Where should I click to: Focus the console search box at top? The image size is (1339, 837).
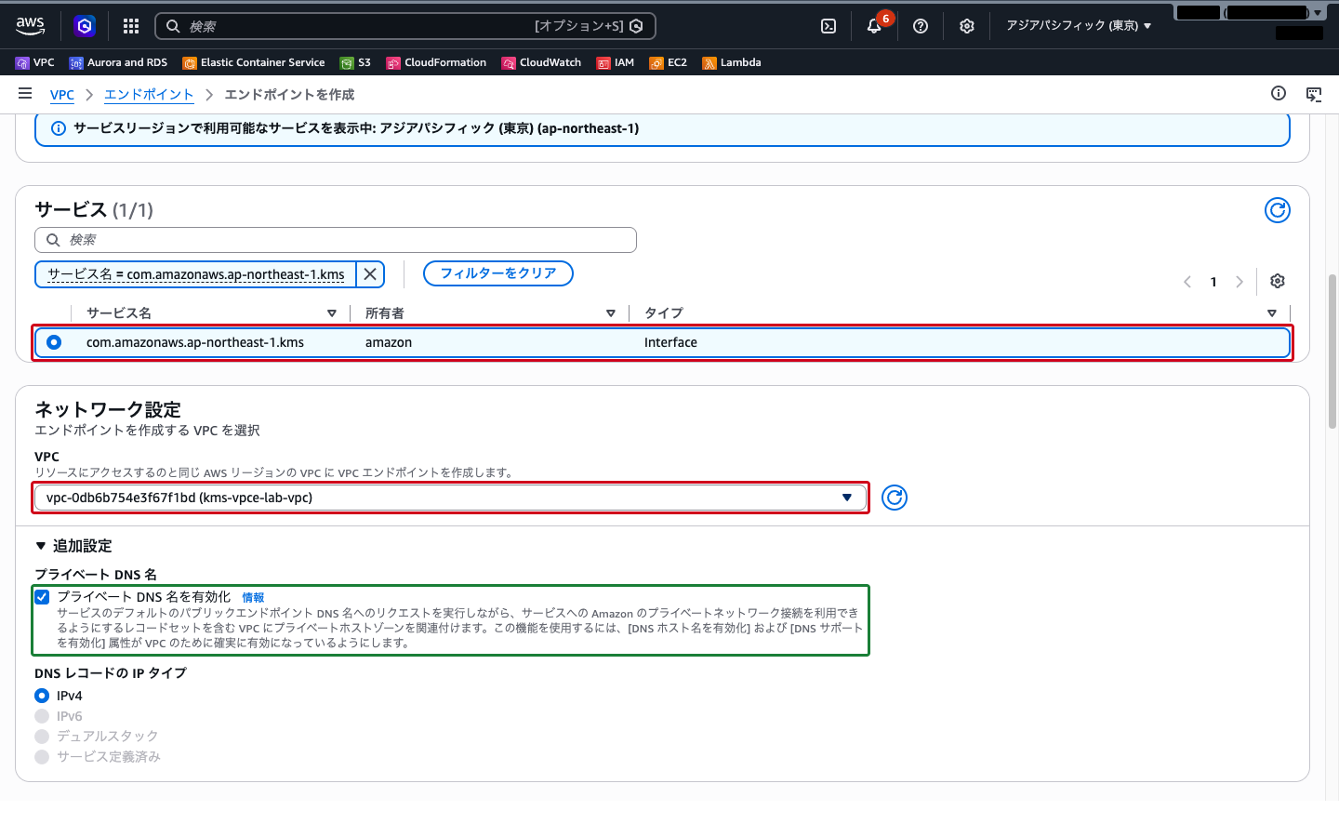pyautogui.click(x=405, y=26)
